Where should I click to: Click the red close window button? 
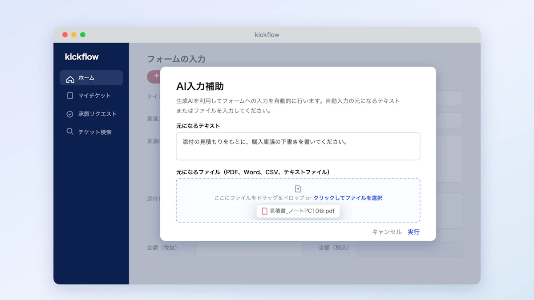tap(65, 35)
